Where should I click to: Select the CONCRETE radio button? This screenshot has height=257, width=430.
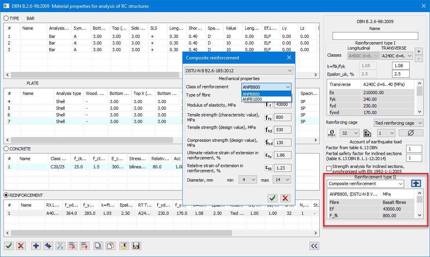coord(6,149)
